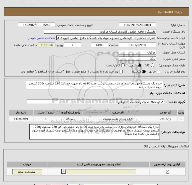Click service code cell ز-77-771
The image size is (192, 185).
pos(165,119)
